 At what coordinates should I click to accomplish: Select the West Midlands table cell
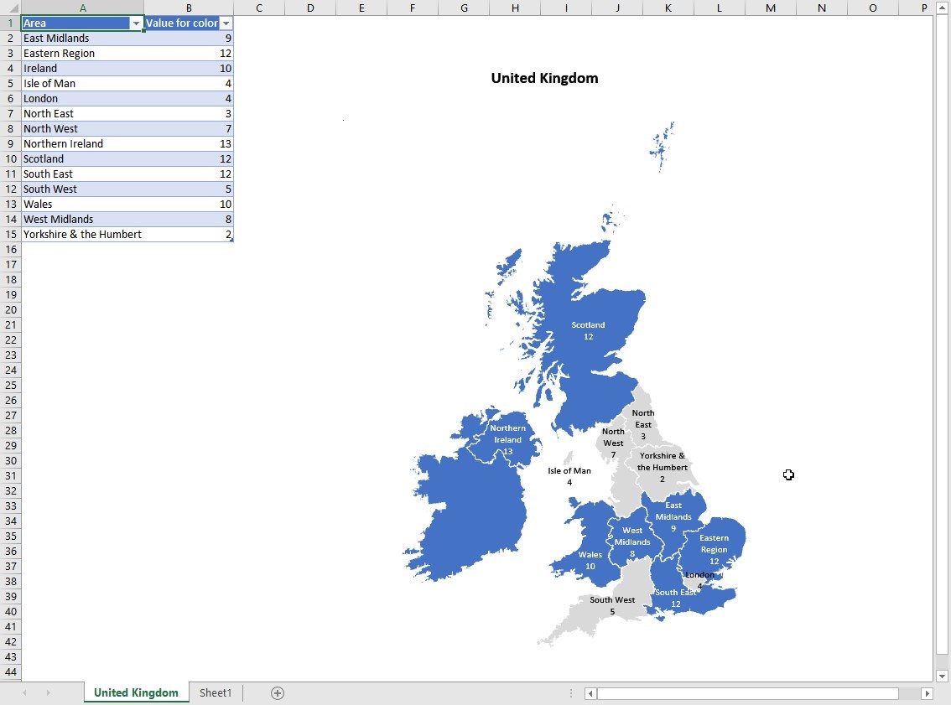(x=82, y=220)
